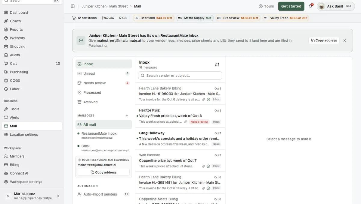
Task: Expand the Maria Lopez account switcher
Action: coord(32,196)
